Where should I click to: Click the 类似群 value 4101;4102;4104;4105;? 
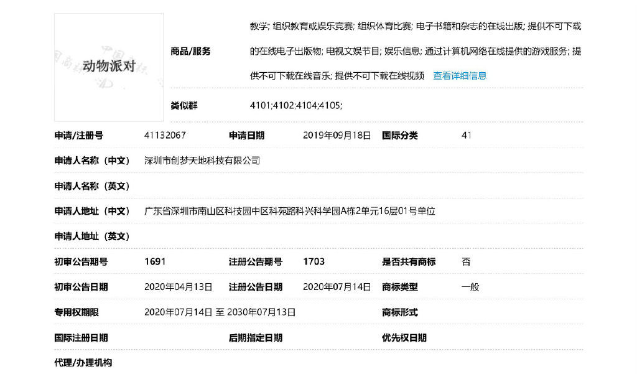click(x=295, y=106)
